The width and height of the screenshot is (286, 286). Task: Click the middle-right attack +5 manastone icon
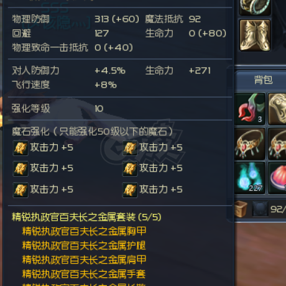coord(130,168)
